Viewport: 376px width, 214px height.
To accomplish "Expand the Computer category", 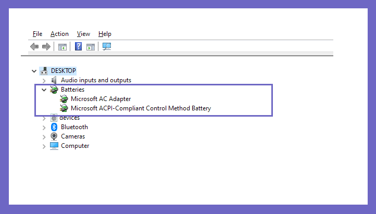I will point(44,146).
